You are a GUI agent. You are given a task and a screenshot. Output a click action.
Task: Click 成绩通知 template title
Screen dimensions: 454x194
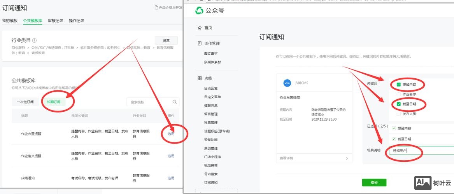[x=28, y=178]
